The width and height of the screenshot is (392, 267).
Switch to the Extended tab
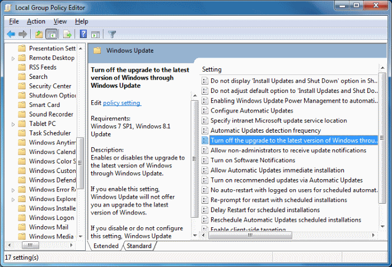click(x=106, y=246)
